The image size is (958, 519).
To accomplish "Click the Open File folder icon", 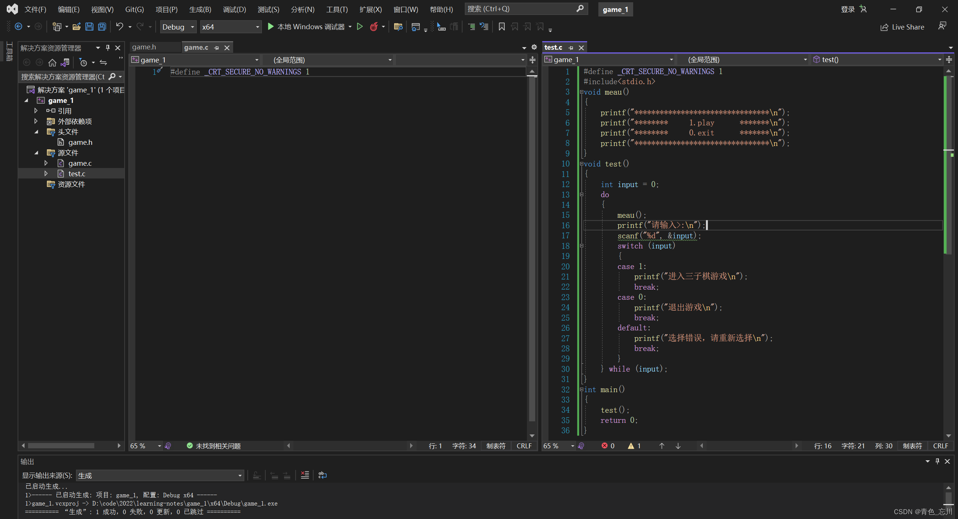I will tap(77, 27).
